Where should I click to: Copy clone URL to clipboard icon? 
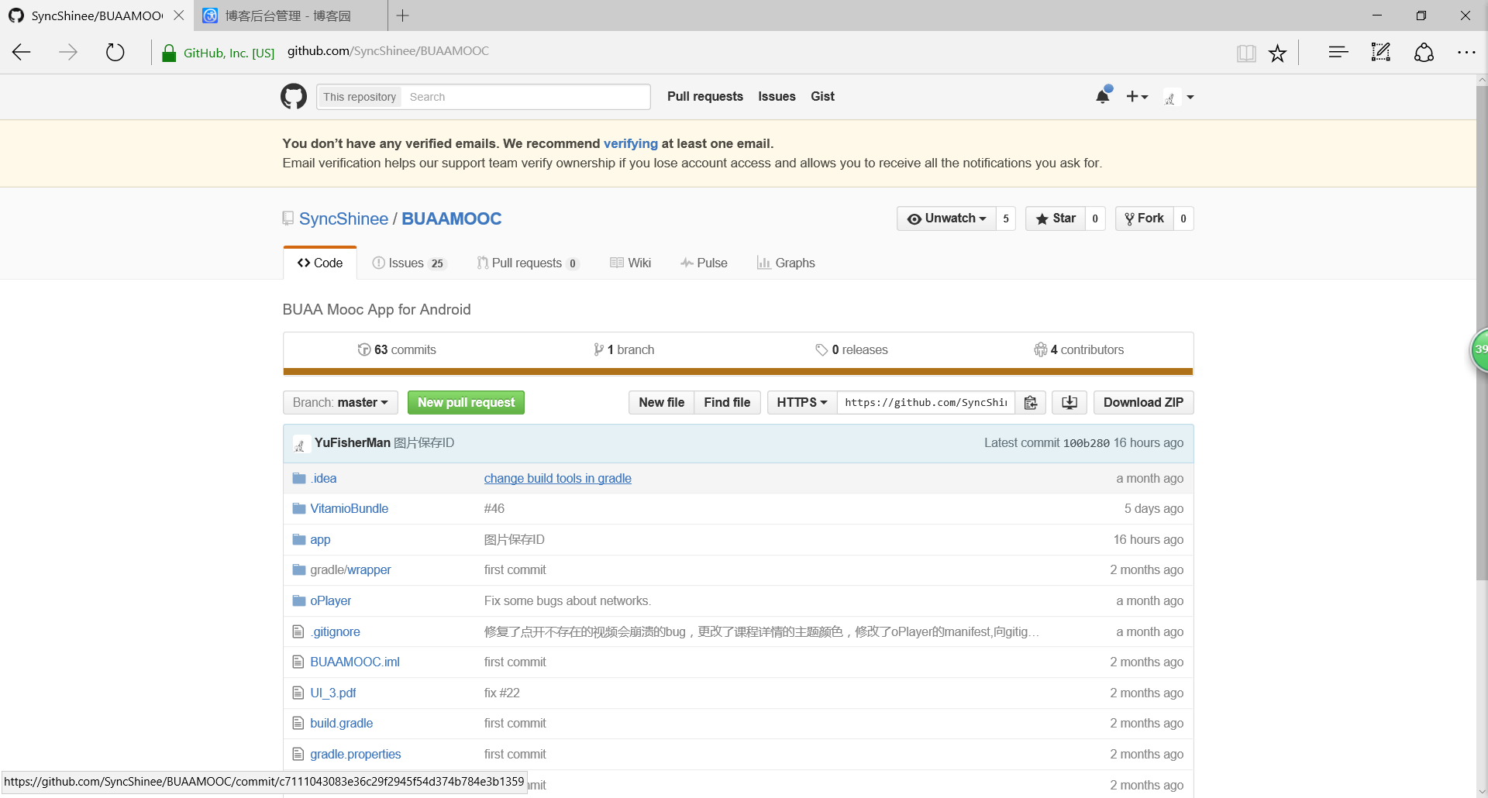[1031, 403]
